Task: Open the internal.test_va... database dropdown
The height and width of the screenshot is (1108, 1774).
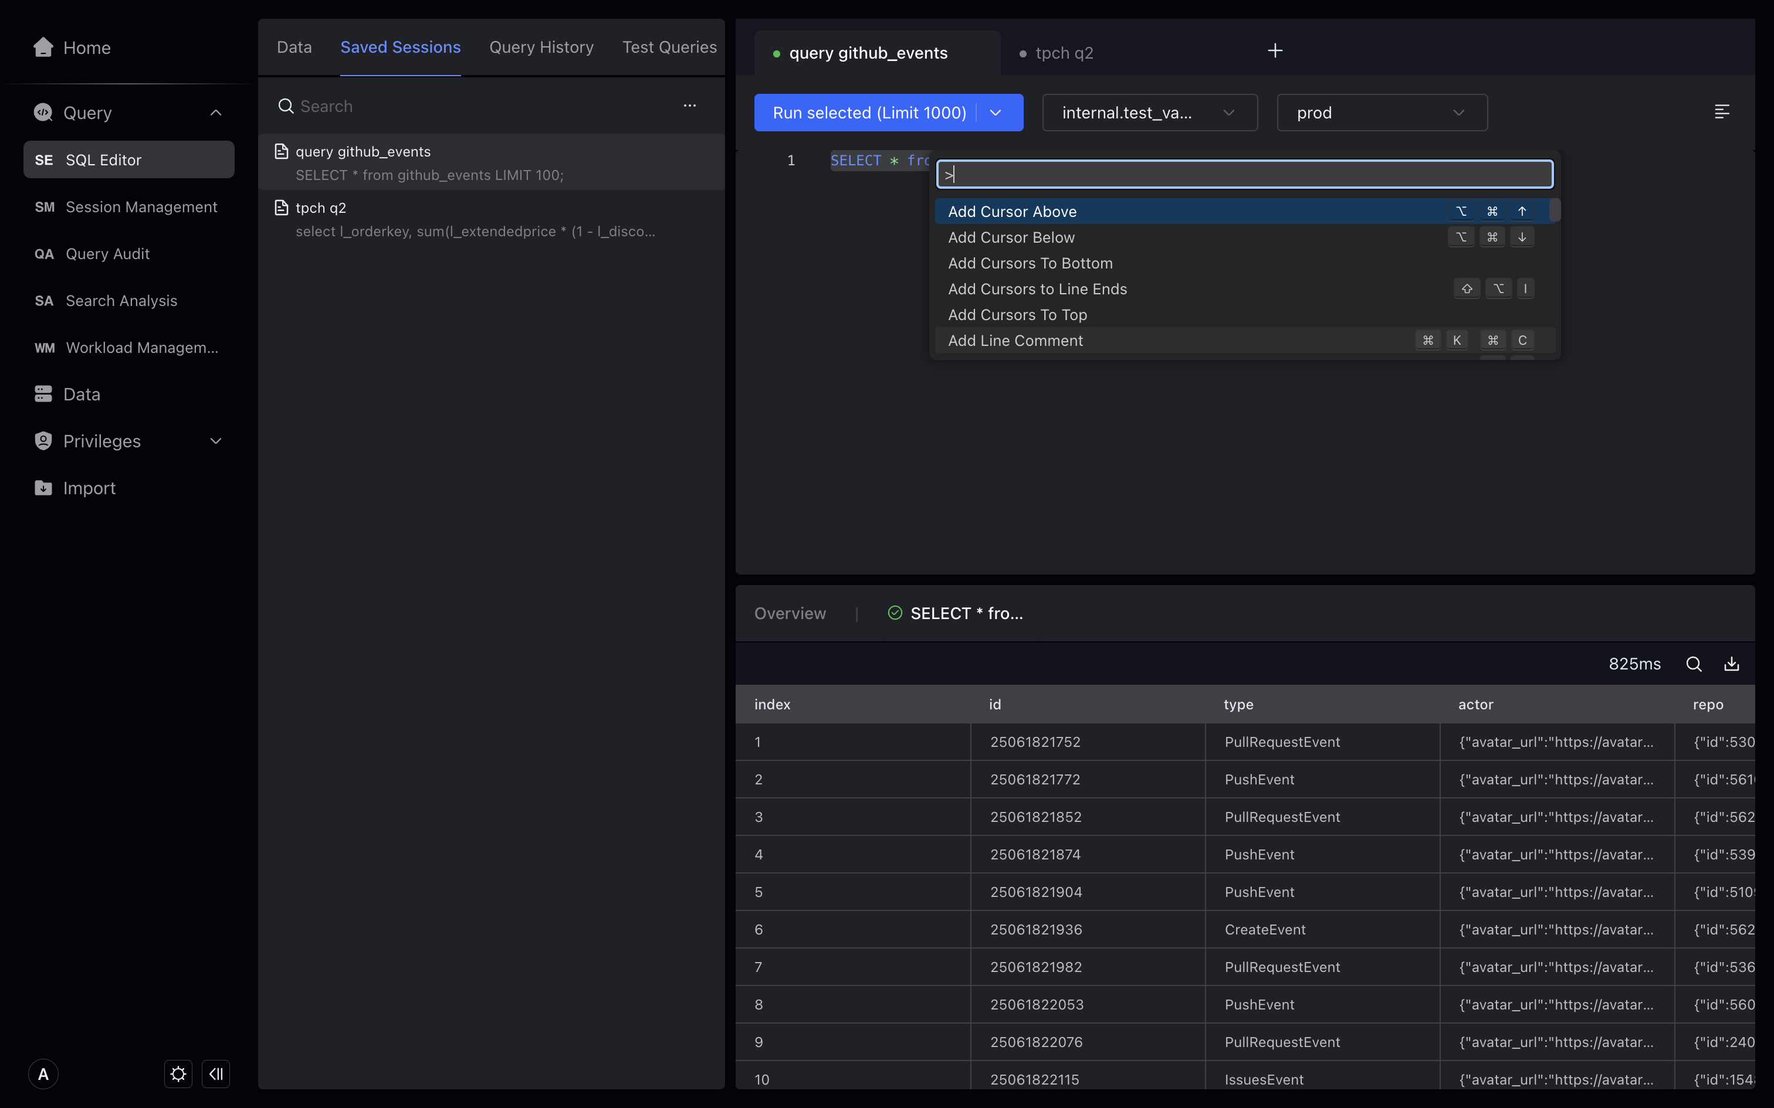Action: 1149,113
